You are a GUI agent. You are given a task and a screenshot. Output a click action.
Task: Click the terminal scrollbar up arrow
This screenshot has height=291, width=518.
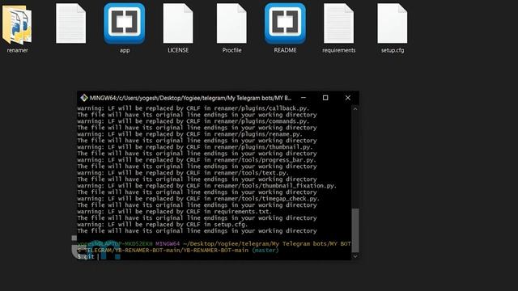coord(355,108)
